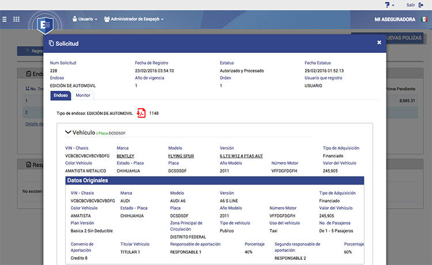Switch to the Monitor tab
The height and width of the screenshot is (265, 432).
(83, 95)
